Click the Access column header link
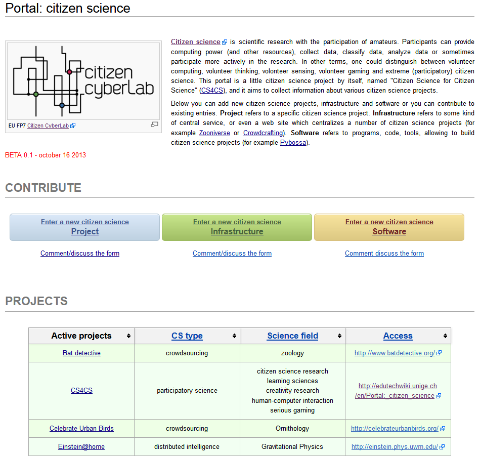The height and width of the screenshot is (456, 480). tap(398, 336)
